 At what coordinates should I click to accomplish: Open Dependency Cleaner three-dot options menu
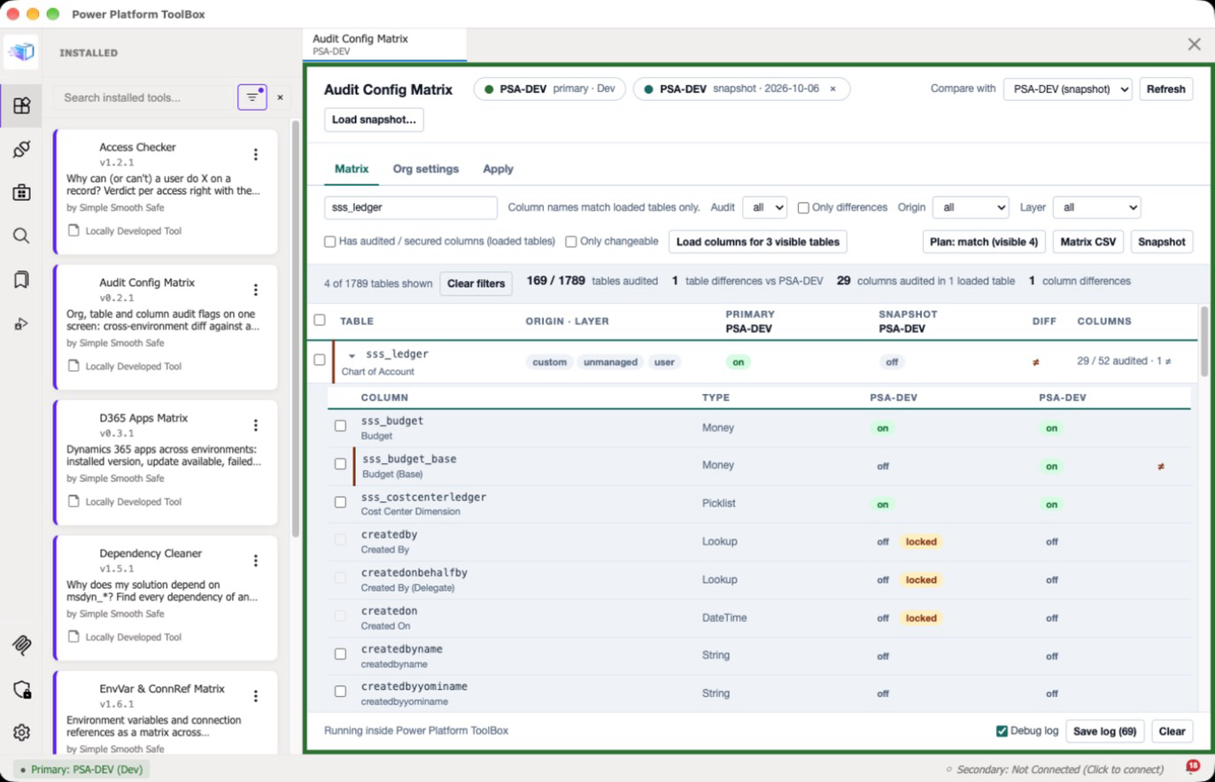256,561
